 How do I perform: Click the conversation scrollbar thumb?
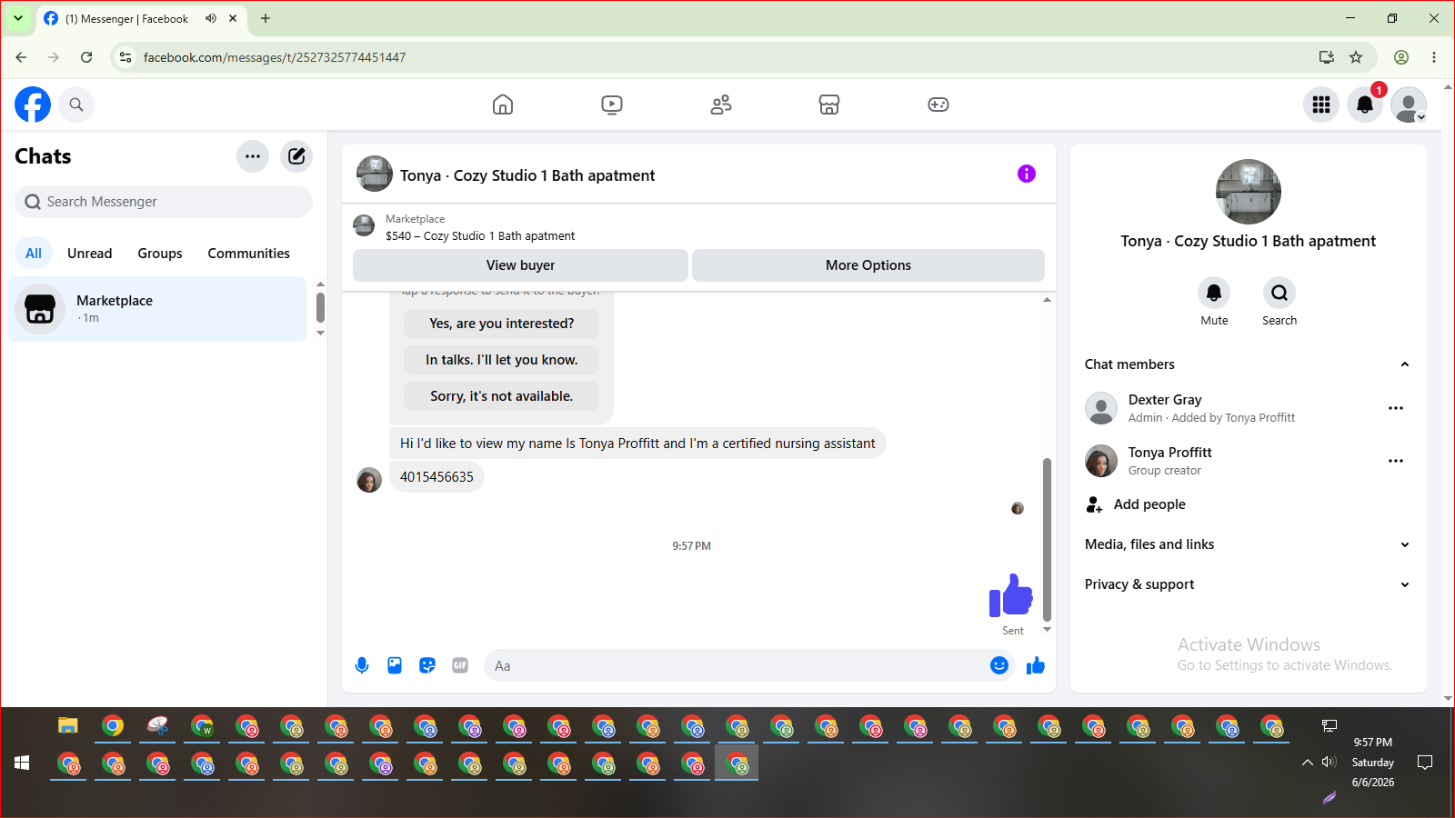click(1047, 540)
